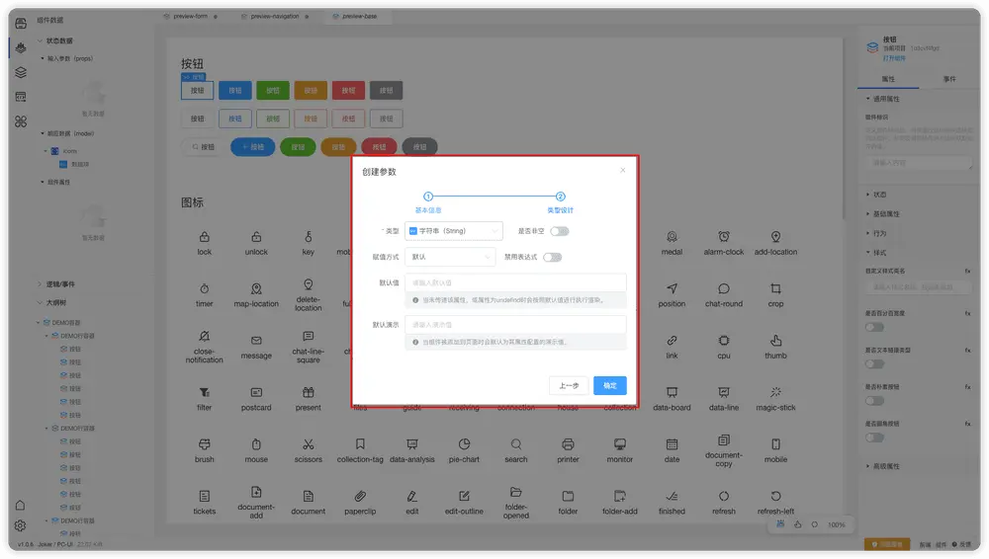Toggle 是否文本链接类型 switch in properties panel
989x559 pixels.
pyautogui.click(x=875, y=364)
